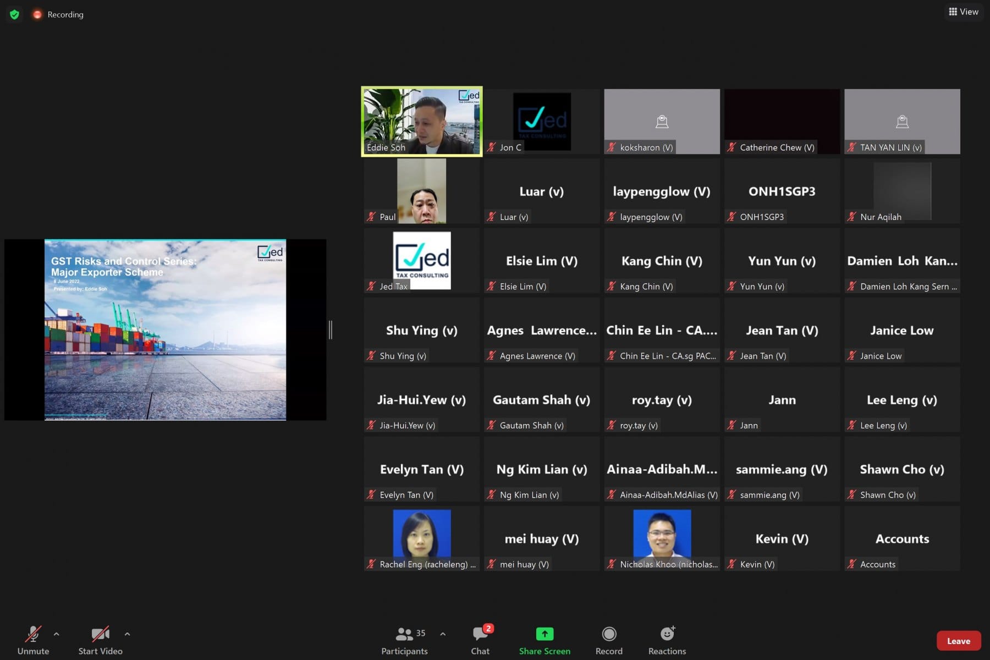
Task: Expand the audio options arrow next to Unmute
Action: point(57,634)
